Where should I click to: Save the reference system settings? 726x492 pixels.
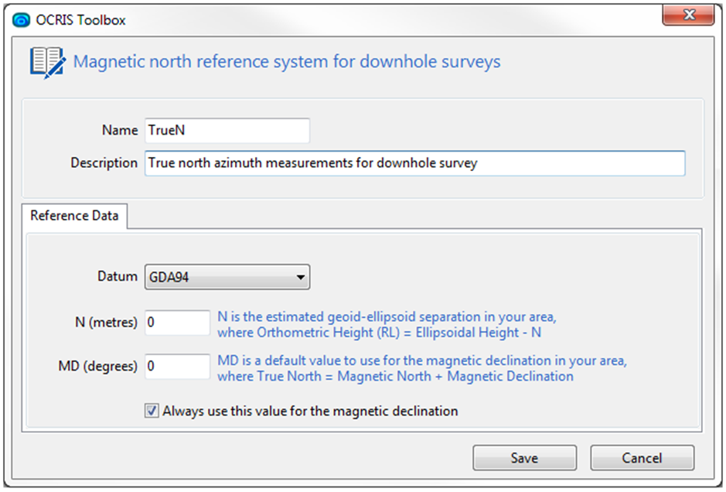pos(524,458)
